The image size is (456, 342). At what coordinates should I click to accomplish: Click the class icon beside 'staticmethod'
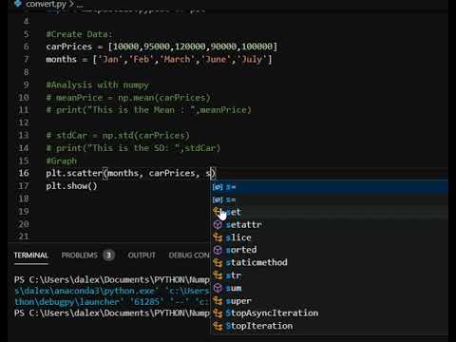[x=218, y=262]
